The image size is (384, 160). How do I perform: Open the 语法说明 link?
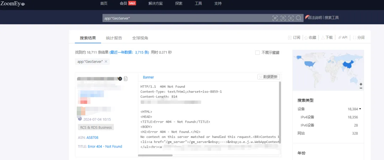point(314,18)
